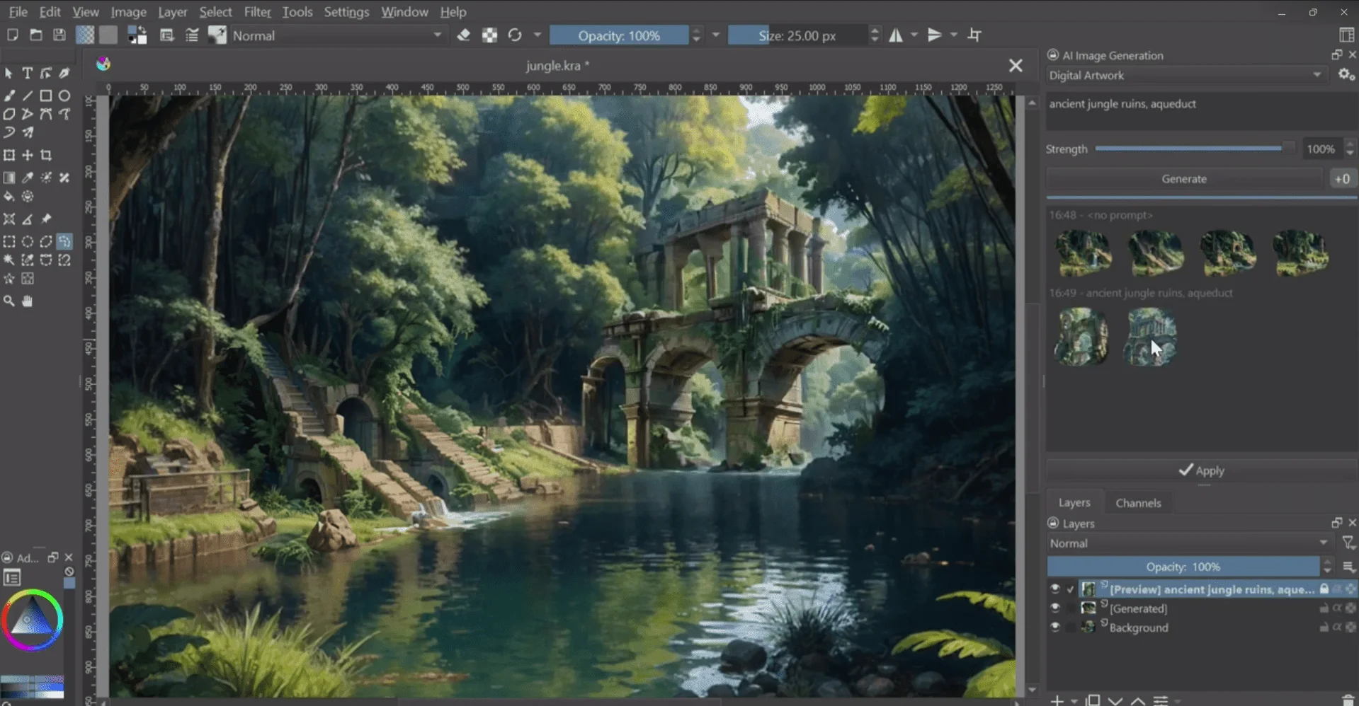Select the Gradient tool
Screen dimensions: 1359x706
click(x=9, y=178)
